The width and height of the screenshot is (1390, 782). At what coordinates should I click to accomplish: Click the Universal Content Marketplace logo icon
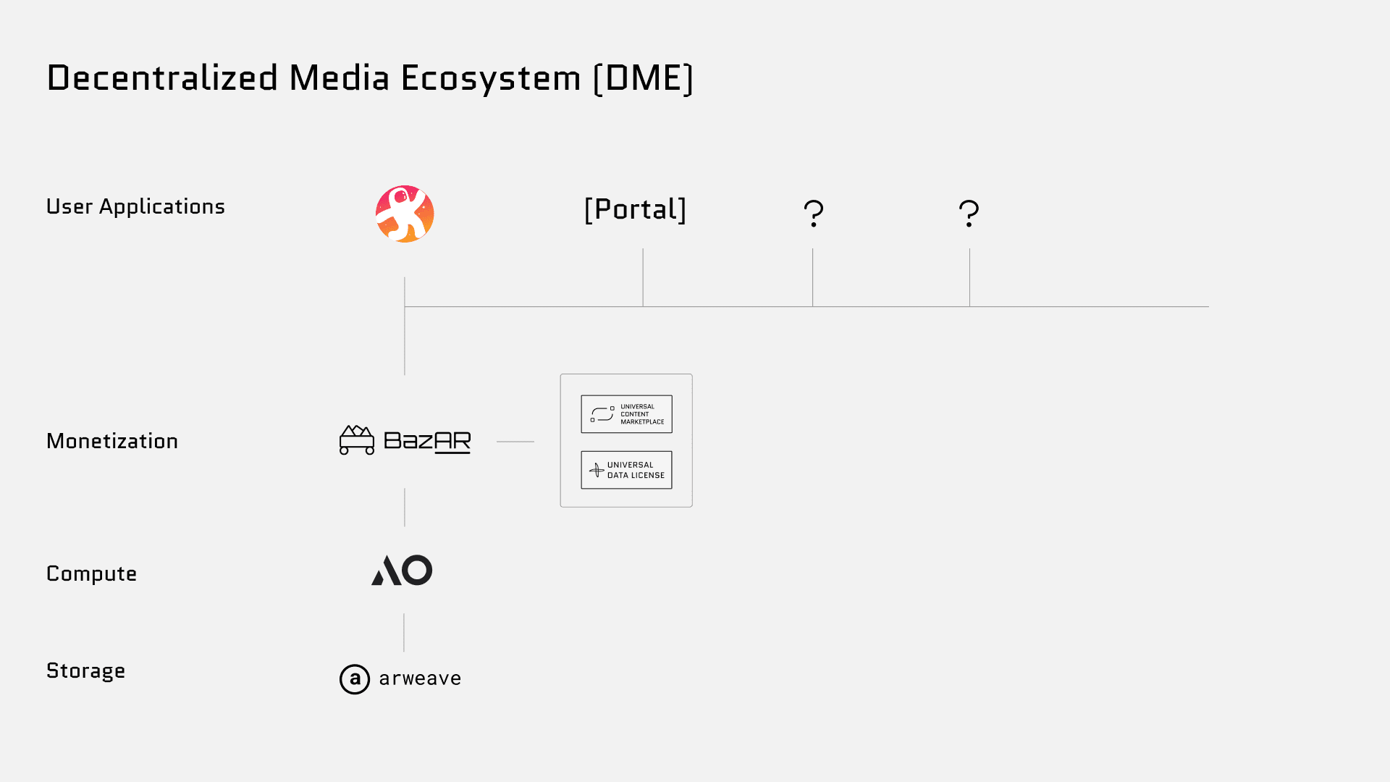tap(602, 414)
